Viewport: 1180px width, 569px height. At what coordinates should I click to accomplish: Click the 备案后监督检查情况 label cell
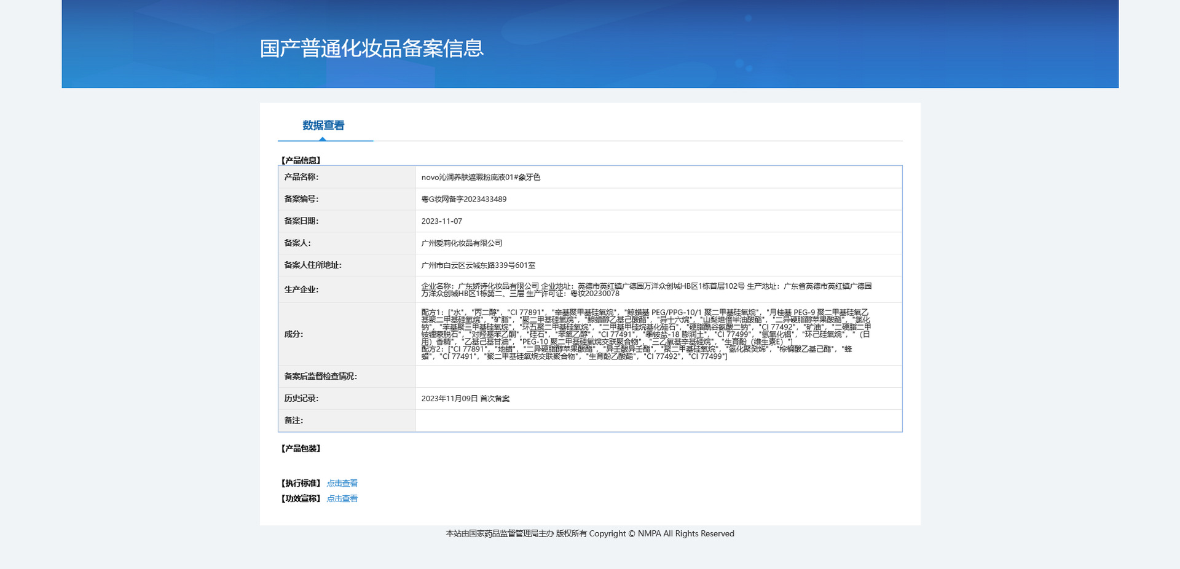347,377
